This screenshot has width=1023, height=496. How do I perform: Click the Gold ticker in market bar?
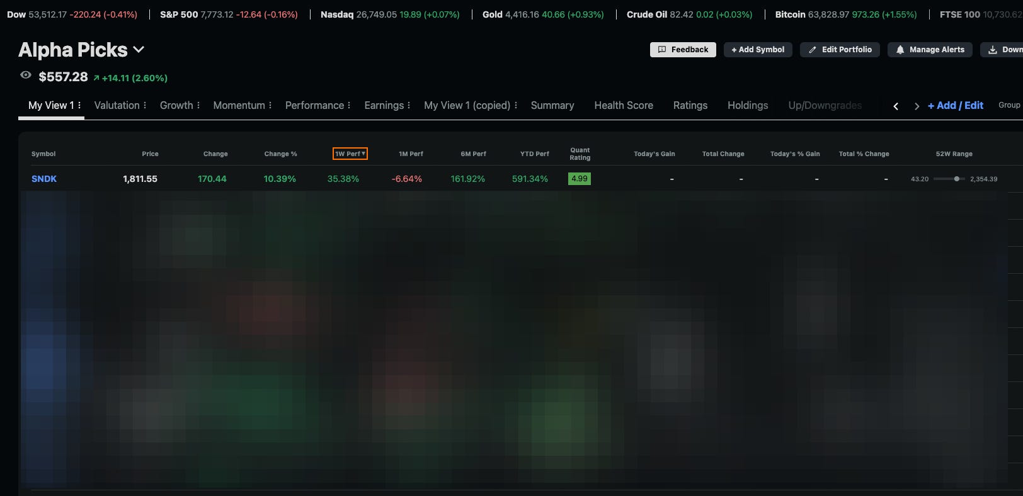pyautogui.click(x=543, y=14)
